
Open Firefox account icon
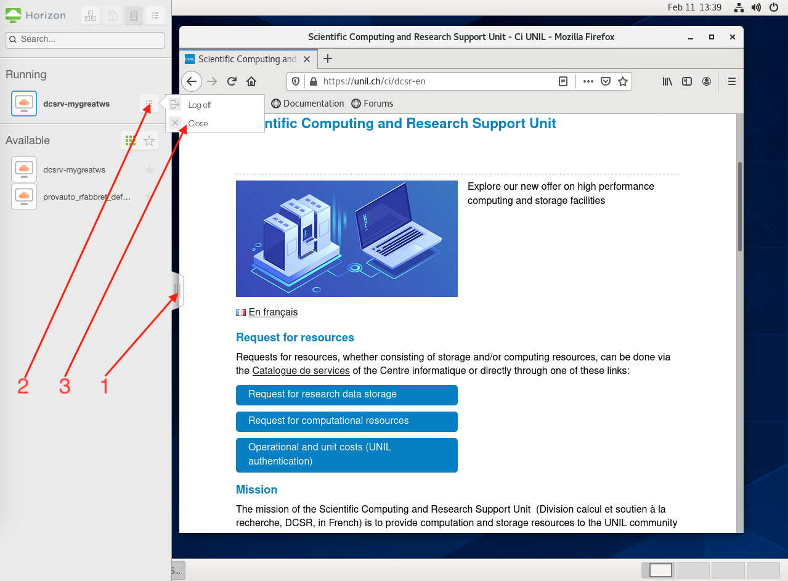pos(707,81)
